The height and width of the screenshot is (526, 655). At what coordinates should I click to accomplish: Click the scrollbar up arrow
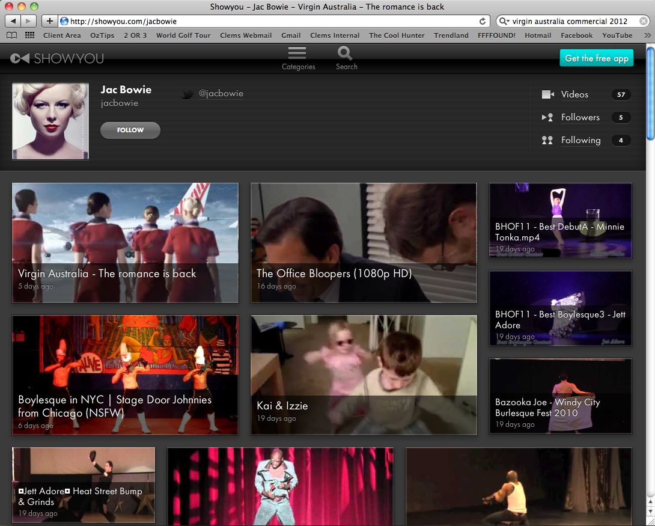[x=650, y=502]
